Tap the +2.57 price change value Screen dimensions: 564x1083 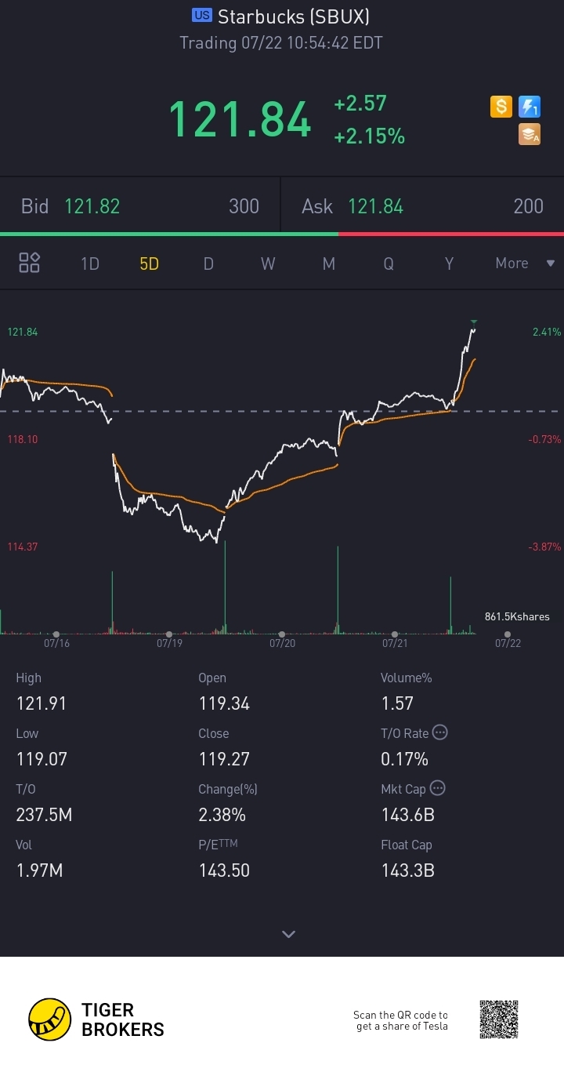click(x=360, y=104)
